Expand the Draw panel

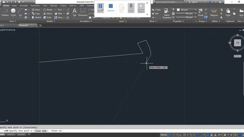click(13, 21)
